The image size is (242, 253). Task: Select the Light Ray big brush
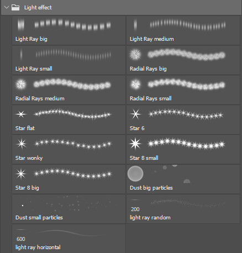[x=69, y=30]
